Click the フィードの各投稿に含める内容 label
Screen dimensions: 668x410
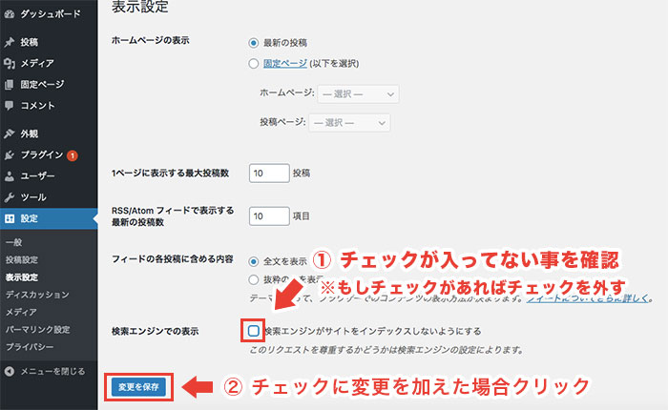[x=172, y=259]
